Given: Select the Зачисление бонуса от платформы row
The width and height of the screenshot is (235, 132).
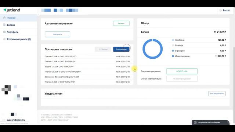Looking at the screenshot, I should click(87, 77).
